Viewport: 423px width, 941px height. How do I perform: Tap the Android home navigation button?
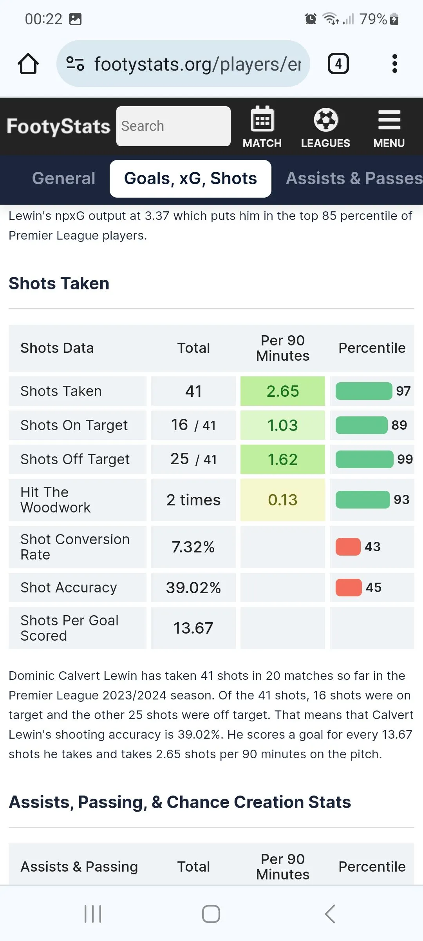[x=211, y=914]
